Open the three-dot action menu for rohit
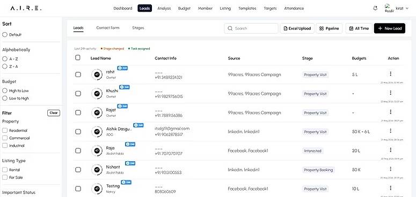Viewport: 416px width, 197px height. click(391, 74)
